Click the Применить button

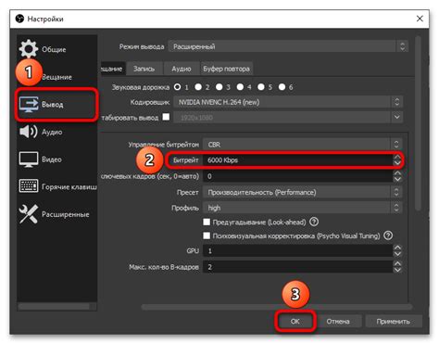click(393, 322)
